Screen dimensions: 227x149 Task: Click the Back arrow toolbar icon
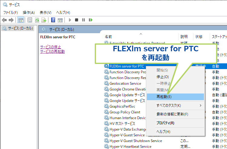4,20
